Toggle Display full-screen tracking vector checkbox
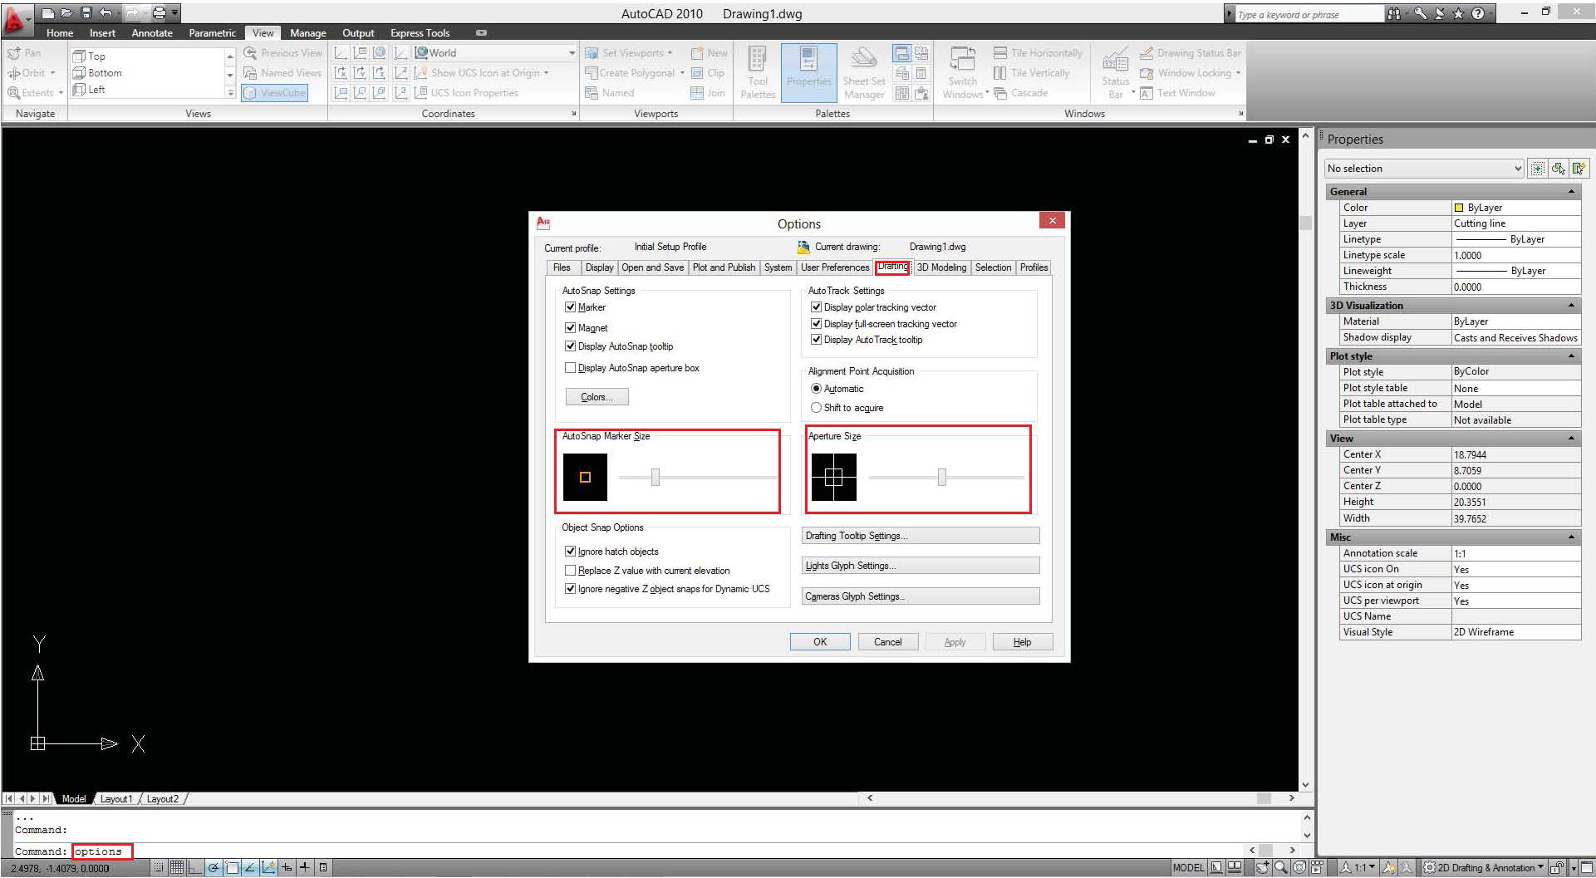 [x=816, y=324]
